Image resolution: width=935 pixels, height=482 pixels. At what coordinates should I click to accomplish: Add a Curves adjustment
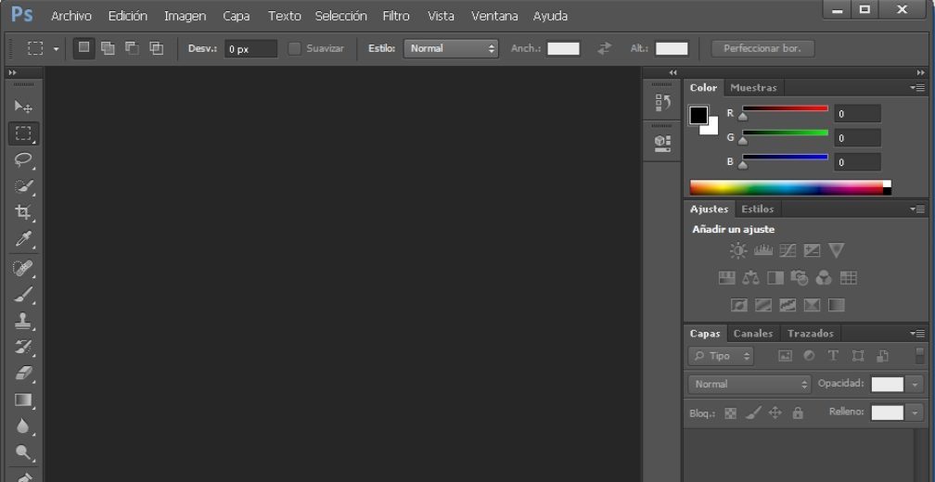788,250
